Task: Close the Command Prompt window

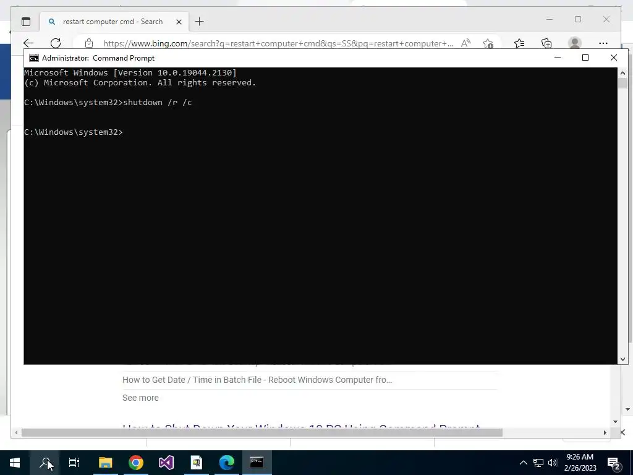Action: [614, 58]
